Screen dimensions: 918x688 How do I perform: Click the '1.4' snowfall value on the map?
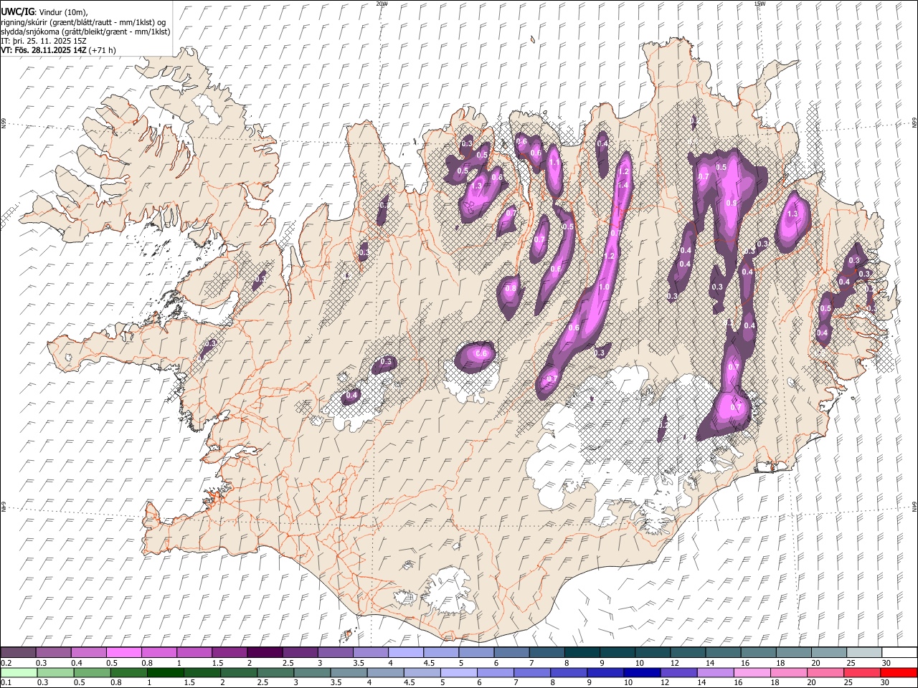point(623,185)
